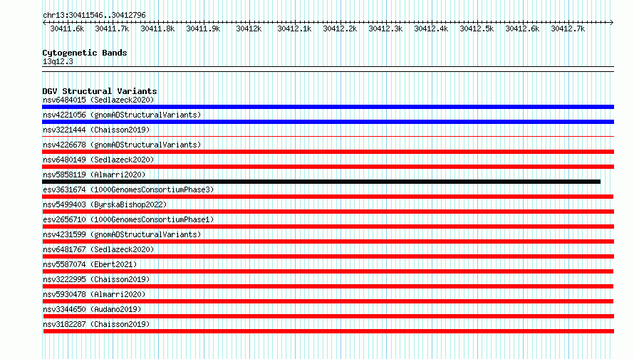634x359 pixels.
Task: Click the red bar under nsv3344650
Action: tap(328, 316)
